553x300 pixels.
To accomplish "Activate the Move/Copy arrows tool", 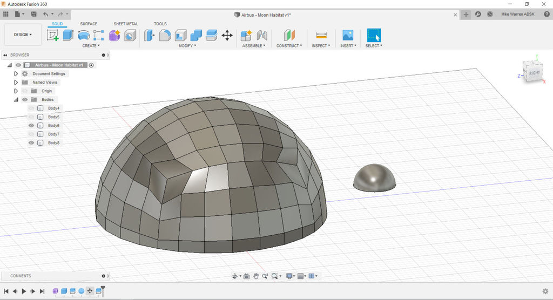I will [x=227, y=36].
